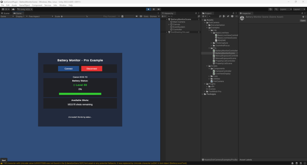
Task: Select the DslrCamera script icon
Action: tap(212, 81)
